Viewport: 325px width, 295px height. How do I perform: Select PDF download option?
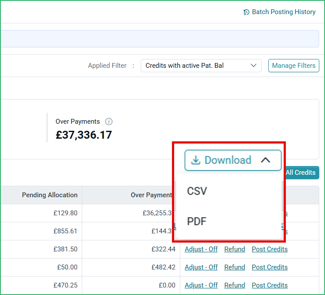coord(197,221)
